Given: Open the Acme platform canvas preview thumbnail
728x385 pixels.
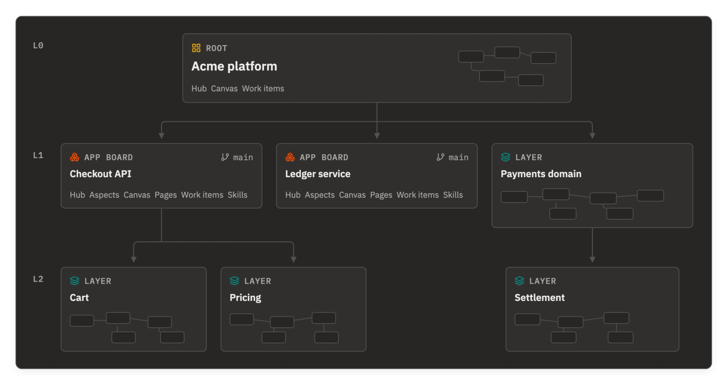Looking at the screenshot, I should (507, 66).
